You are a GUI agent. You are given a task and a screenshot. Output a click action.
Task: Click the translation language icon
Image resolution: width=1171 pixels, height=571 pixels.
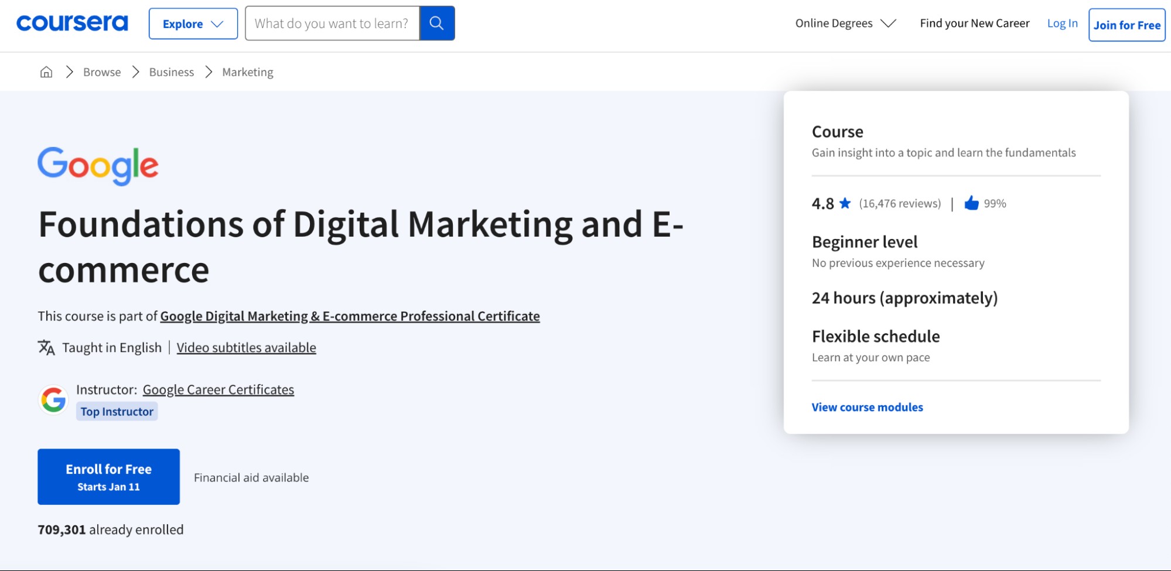(46, 348)
